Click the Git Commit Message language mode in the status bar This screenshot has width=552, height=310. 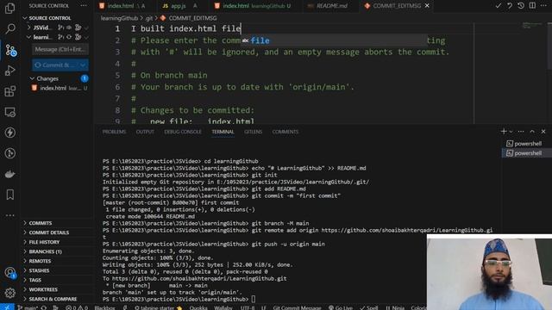coord(297,307)
